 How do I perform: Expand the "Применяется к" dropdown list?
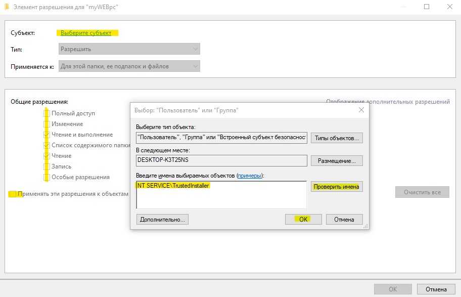[x=129, y=66]
